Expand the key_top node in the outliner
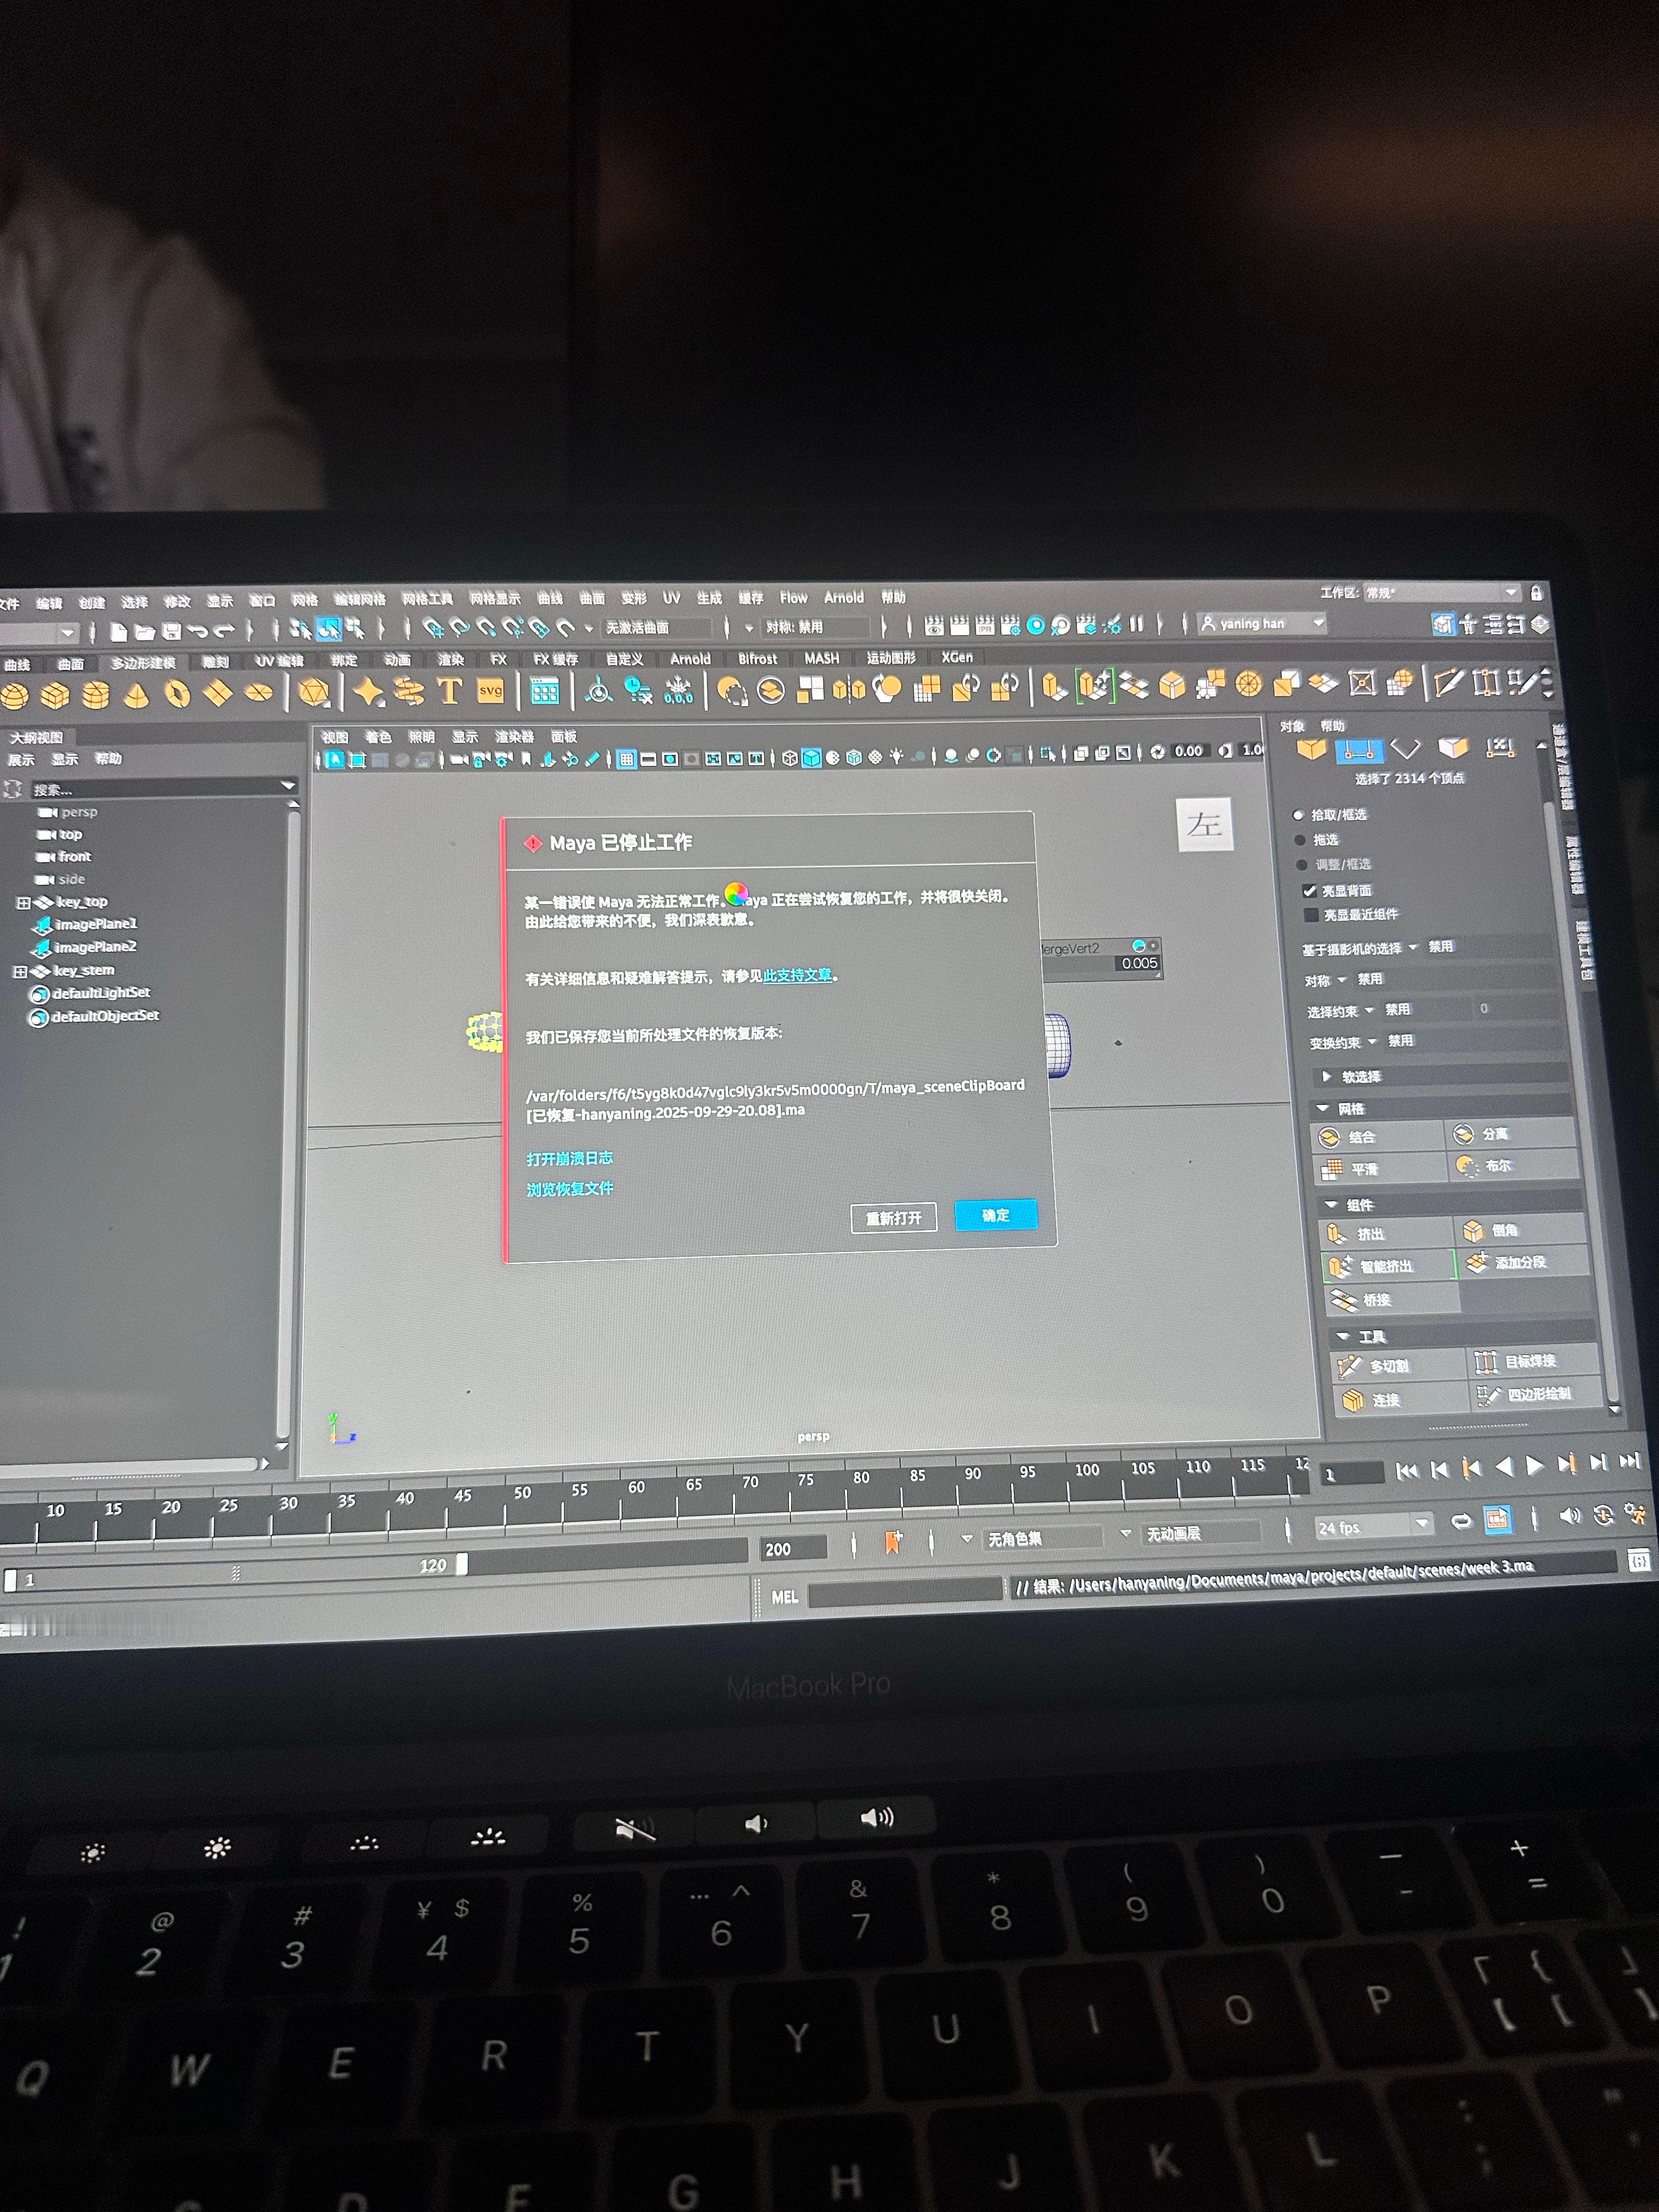Viewport: 1659px width, 2212px height. click(23, 902)
